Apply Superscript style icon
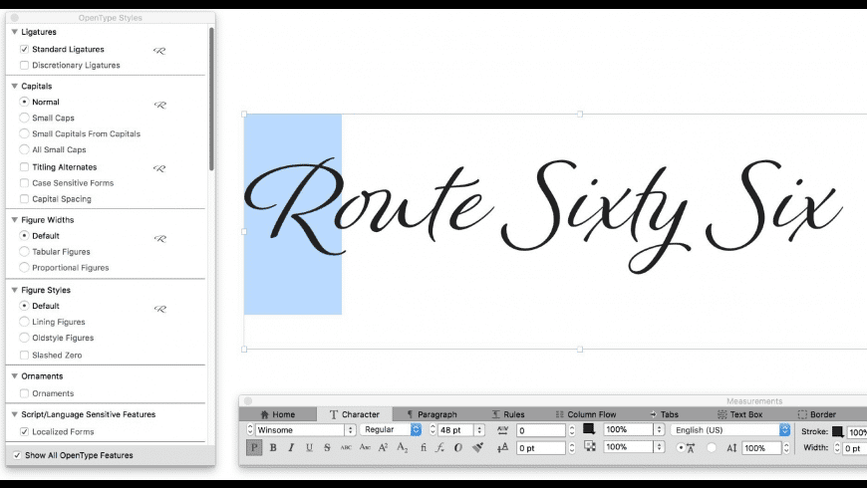The width and height of the screenshot is (867, 488). coord(384,447)
